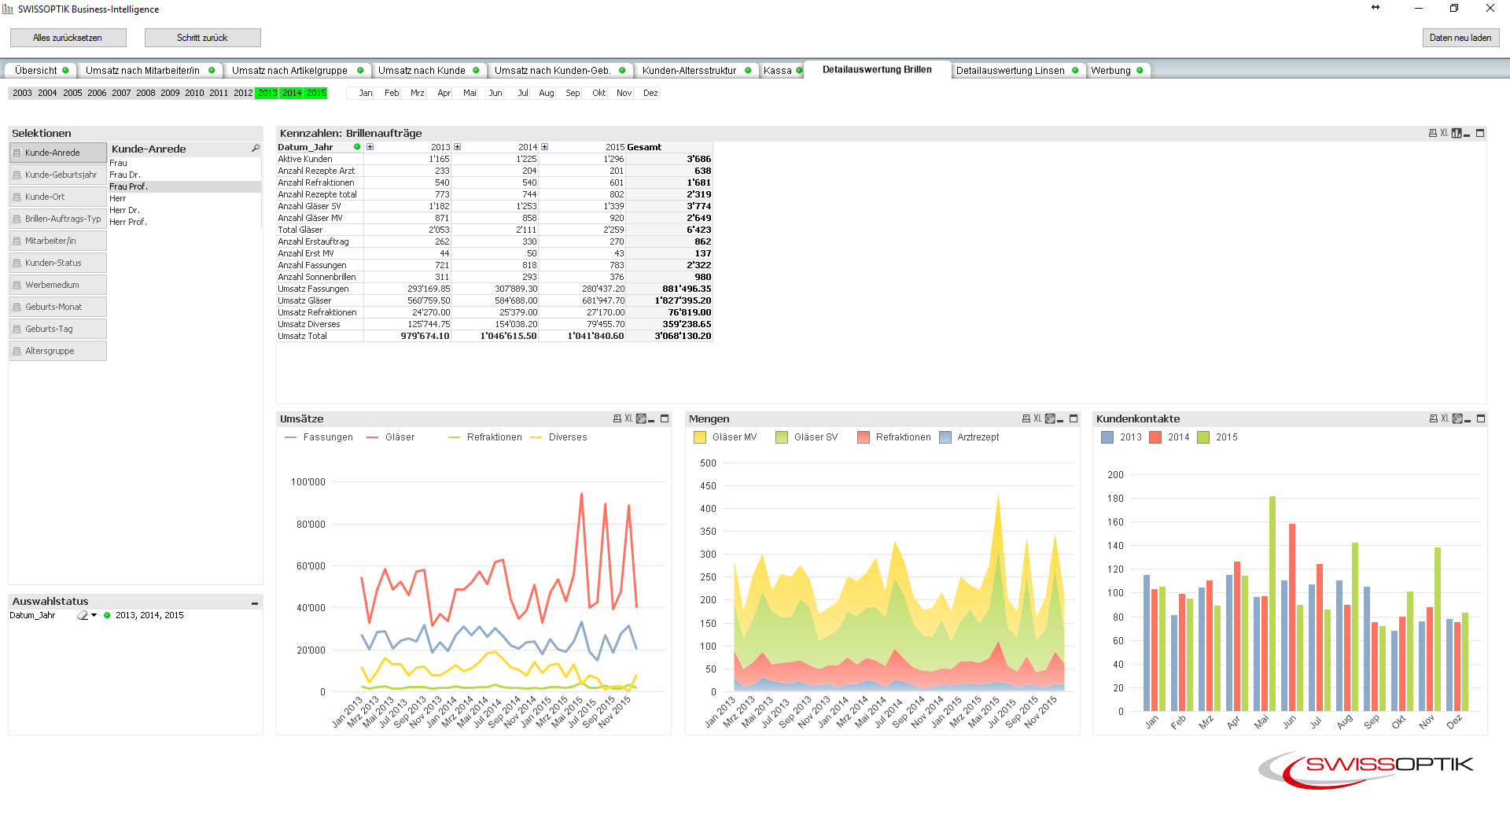Open the Kunde-Ort selection list
The image size is (1510, 818).
[58, 197]
